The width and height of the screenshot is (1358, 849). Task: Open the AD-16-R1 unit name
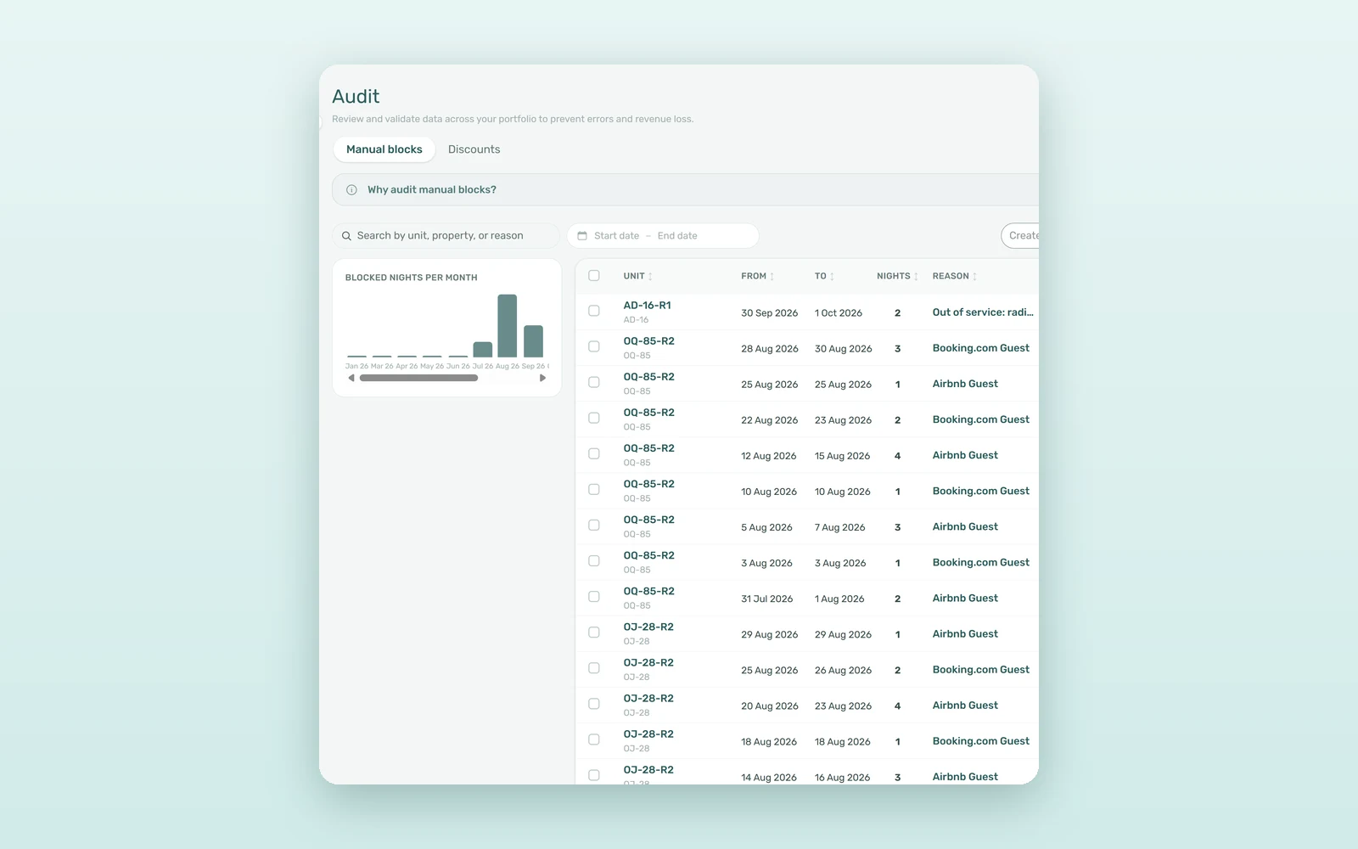click(647, 306)
